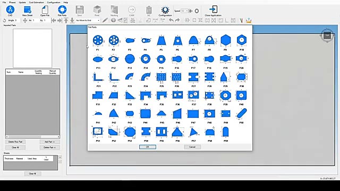Image resolution: width=340 pixels, height=191 pixels.
Task: Select flat part P59 rounded-top shape
Action: 225,132
